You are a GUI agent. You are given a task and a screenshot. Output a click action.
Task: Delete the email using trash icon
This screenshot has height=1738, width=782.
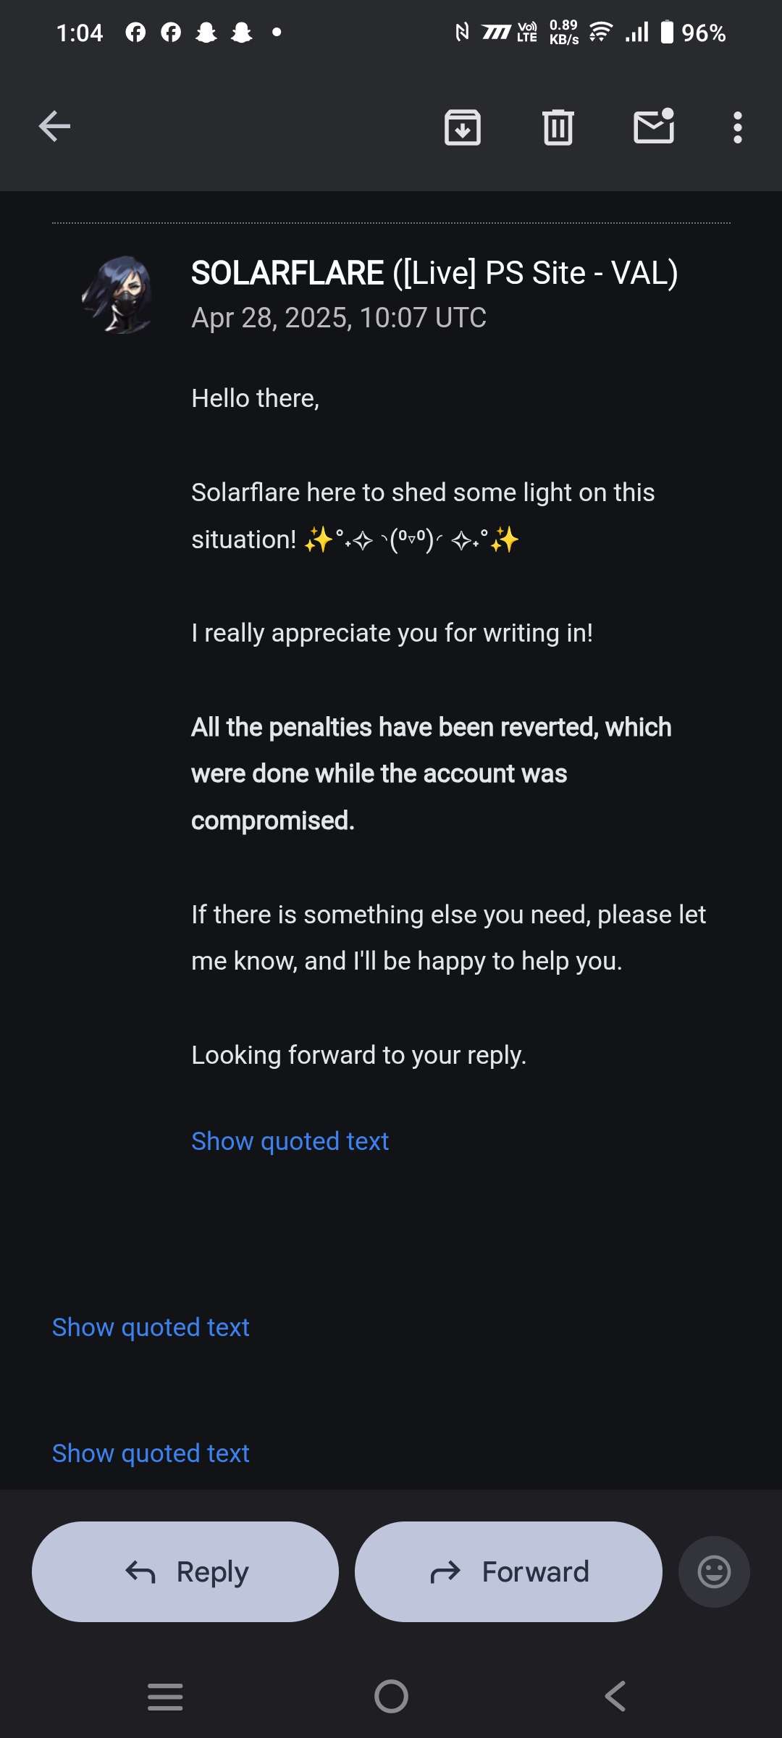(x=558, y=127)
